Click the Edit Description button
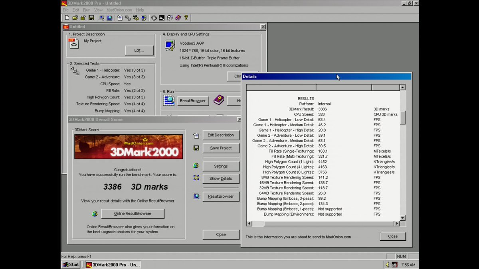479x269 pixels. pos(221,135)
